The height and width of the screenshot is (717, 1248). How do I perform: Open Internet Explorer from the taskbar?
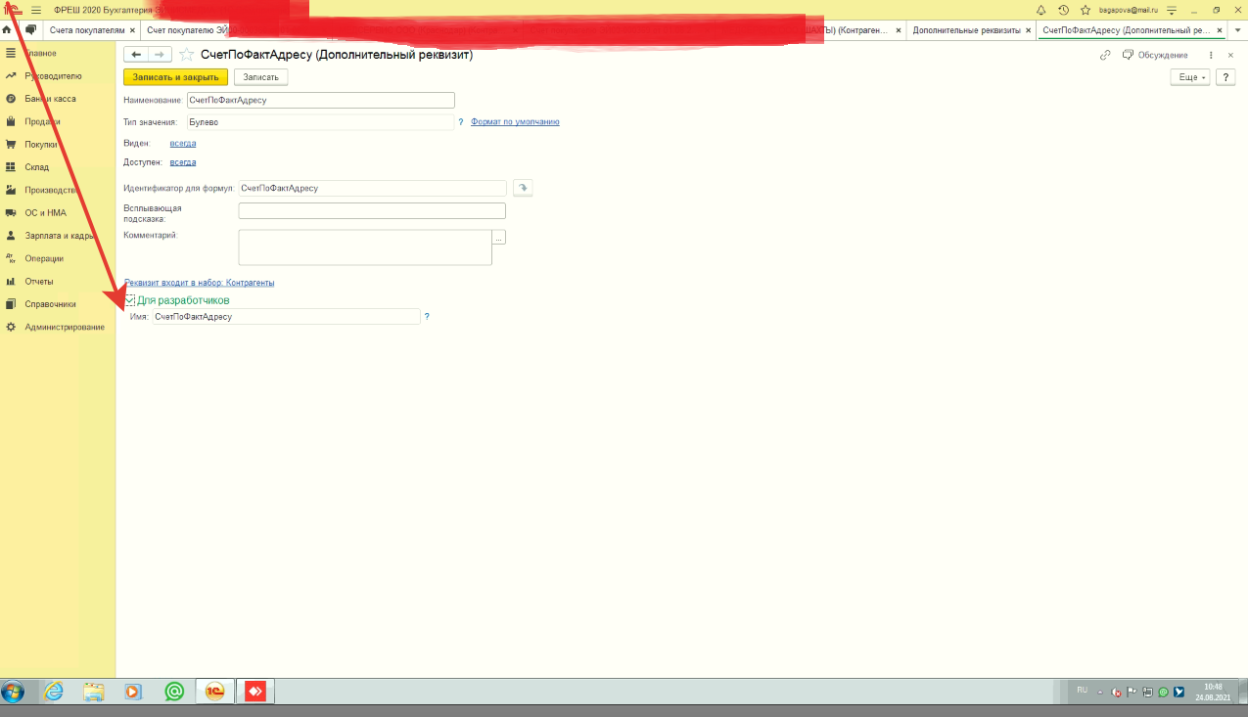click(x=53, y=692)
